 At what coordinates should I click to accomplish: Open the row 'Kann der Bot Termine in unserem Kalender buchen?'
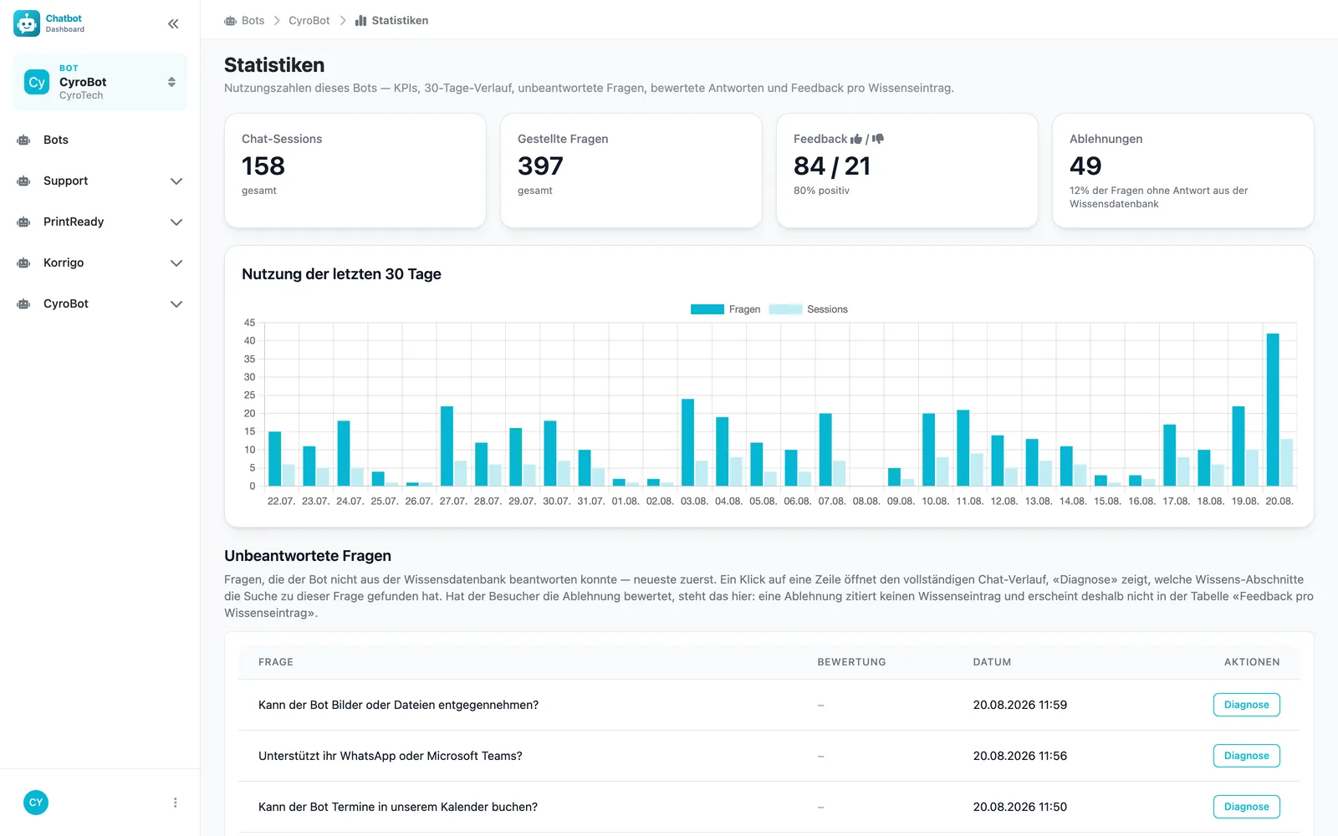pos(769,807)
